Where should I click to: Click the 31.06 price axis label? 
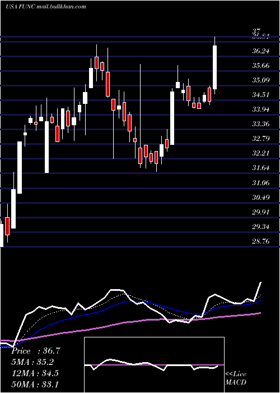(261, 183)
